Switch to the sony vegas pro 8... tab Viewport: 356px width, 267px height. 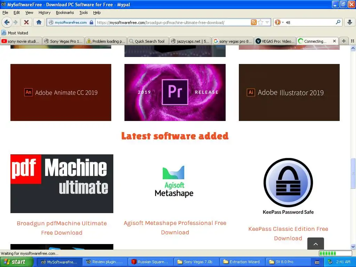233,41
